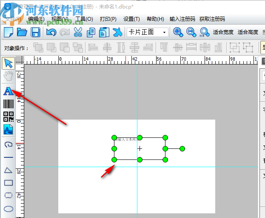The width and height of the screenshot is (265, 218).
Task: Select the arrow pointer tool
Action: coord(8,63)
